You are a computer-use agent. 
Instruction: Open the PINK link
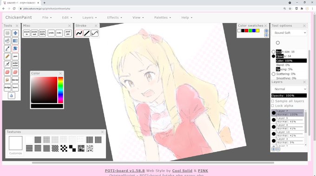pyautogui.click(x=203, y=170)
